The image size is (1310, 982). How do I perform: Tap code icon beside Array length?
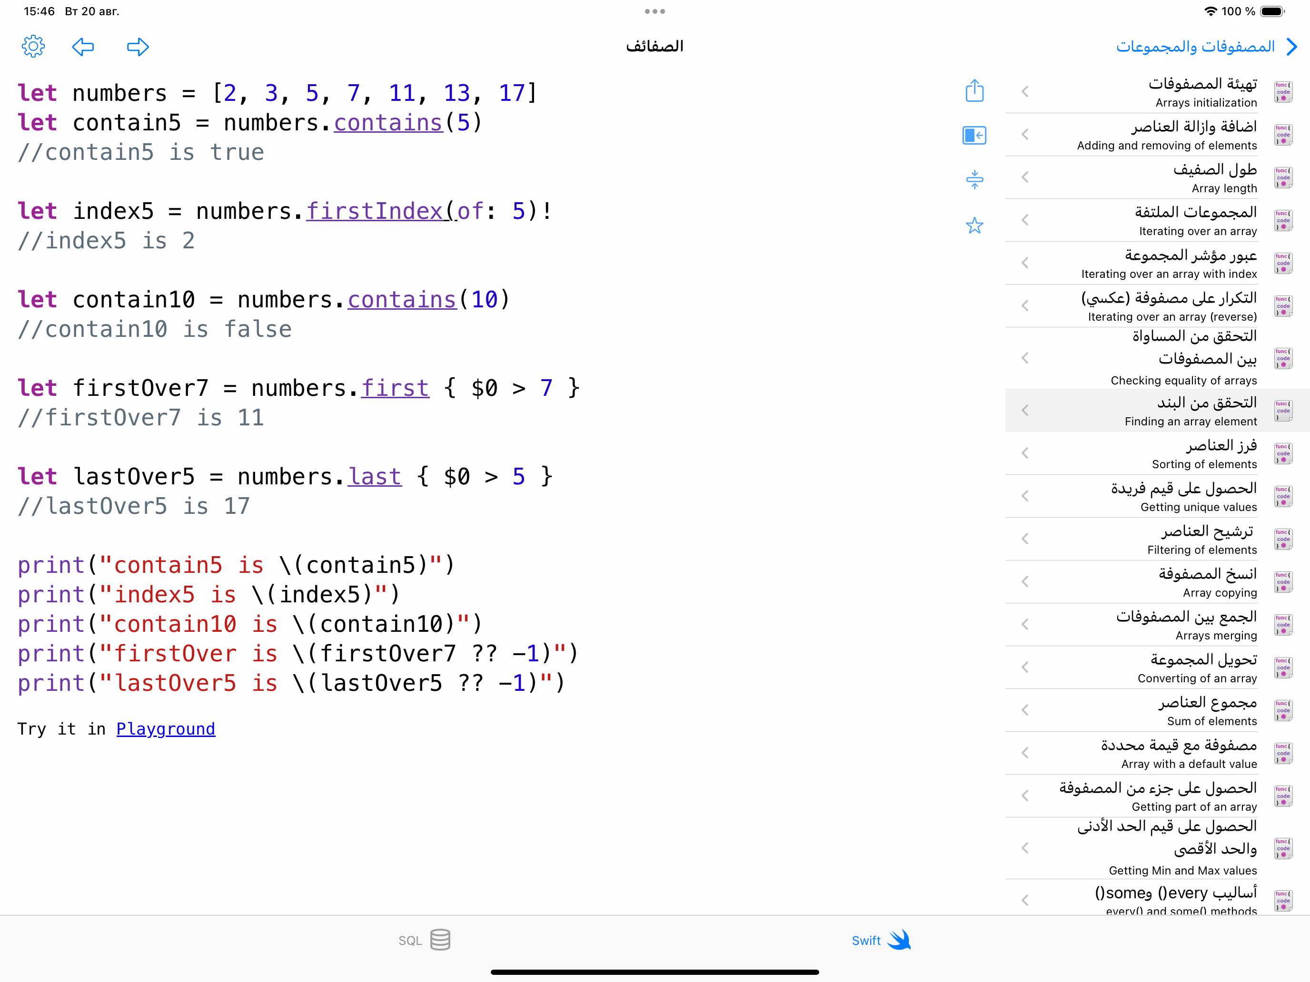click(1283, 177)
